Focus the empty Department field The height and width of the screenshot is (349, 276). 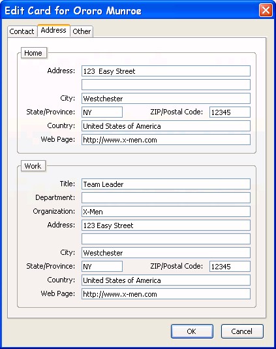click(166, 198)
